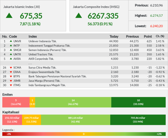Click the IHSG value '6267.335'
The height and width of the screenshot is (138, 168).
point(103,16)
